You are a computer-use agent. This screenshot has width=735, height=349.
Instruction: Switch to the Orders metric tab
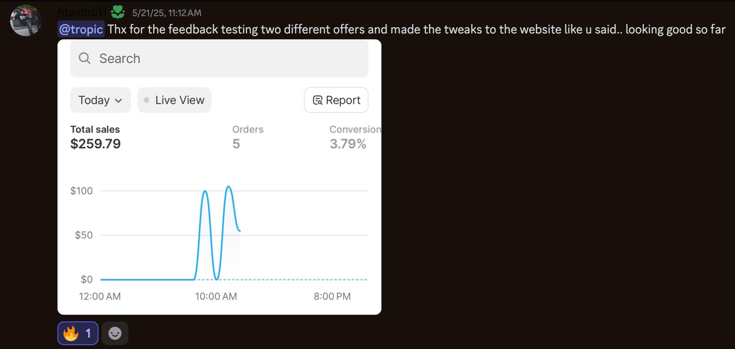pyautogui.click(x=247, y=137)
